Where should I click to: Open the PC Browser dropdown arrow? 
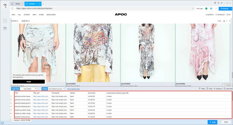pos(231,9)
